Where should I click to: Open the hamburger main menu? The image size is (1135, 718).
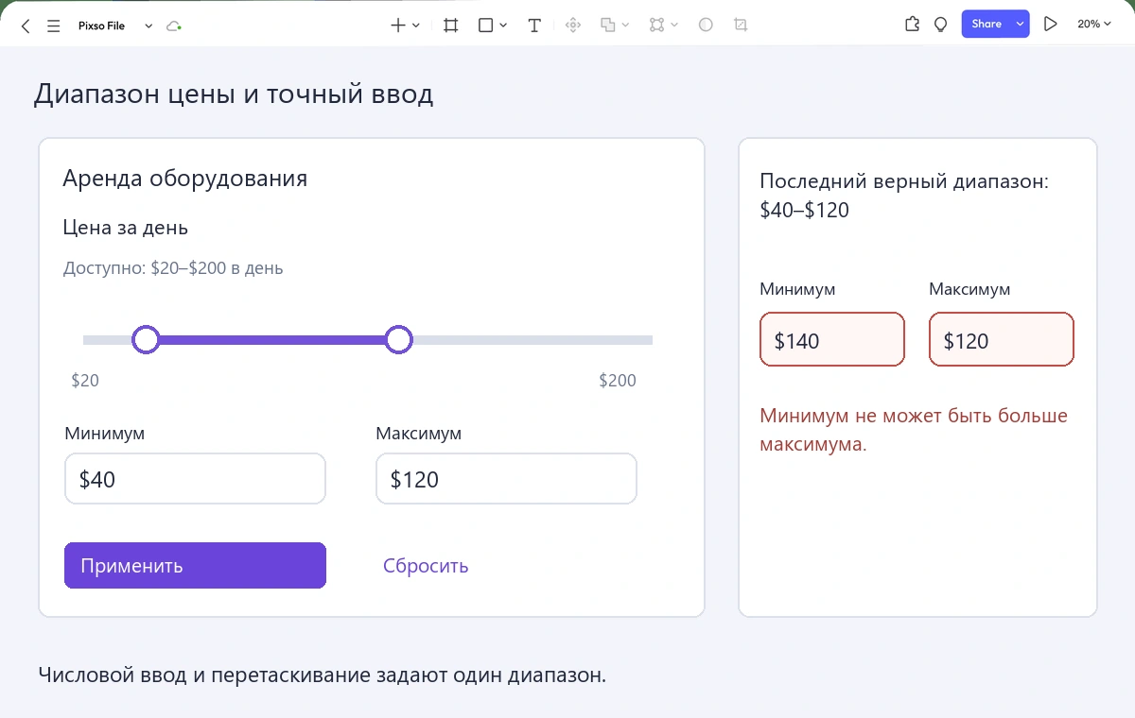pyautogui.click(x=54, y=26)
